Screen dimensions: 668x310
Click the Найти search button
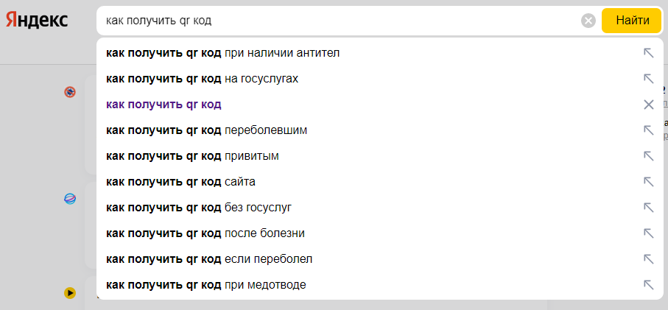click(x=633, y=21)
